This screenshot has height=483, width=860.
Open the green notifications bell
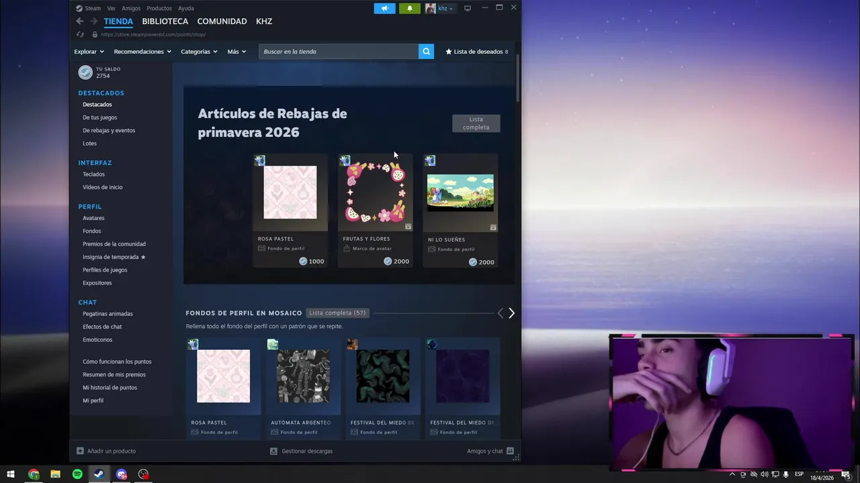pos(410,8)
